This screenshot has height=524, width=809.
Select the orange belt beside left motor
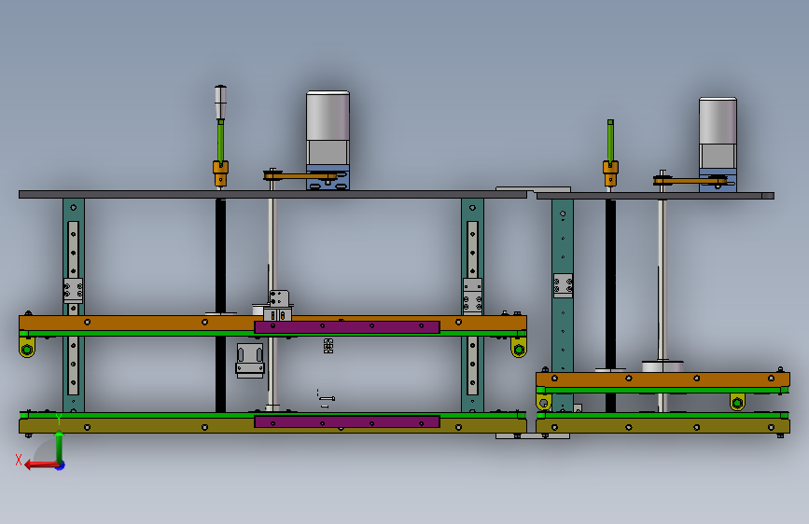click(x=300, y=176)
